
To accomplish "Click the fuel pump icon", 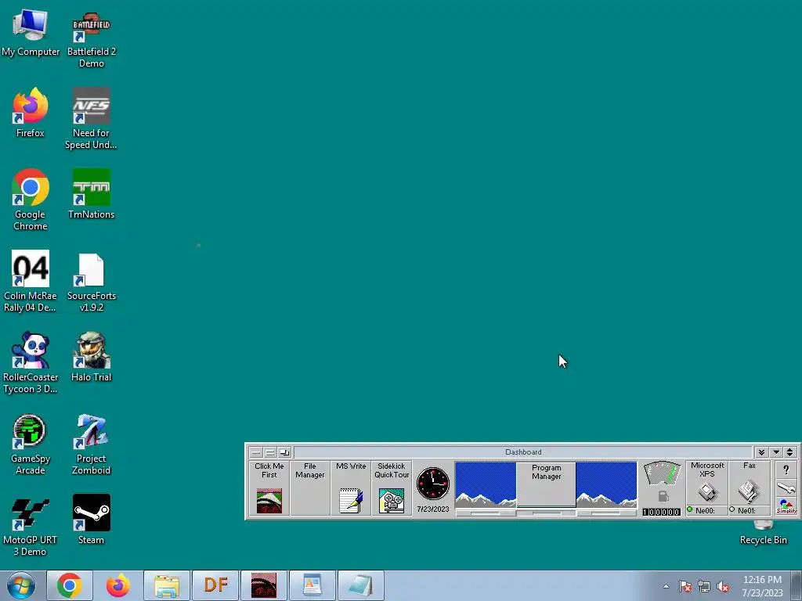I will click(x=663, y=495).
